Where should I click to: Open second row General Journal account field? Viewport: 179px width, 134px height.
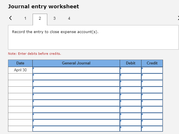click(x=76, y=77)
